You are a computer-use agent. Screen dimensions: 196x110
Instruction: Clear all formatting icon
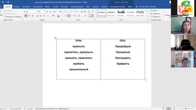click(60, 12)
